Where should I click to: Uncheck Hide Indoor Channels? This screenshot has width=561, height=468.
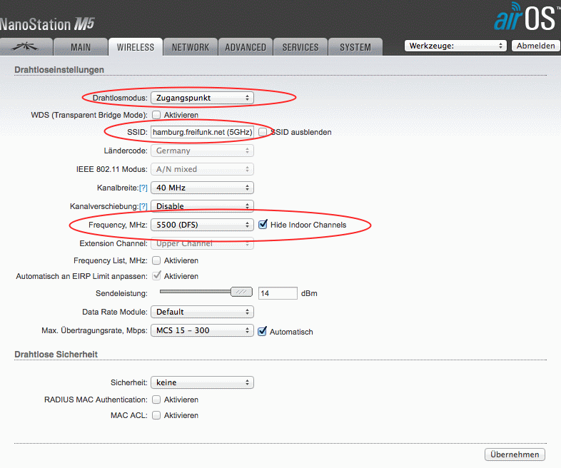coord(263,224)
